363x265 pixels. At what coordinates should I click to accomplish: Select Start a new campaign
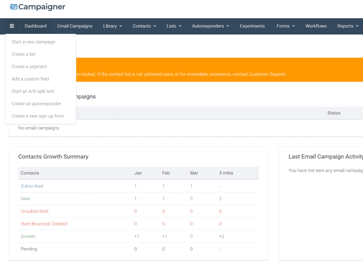click(x=33, y=42)
